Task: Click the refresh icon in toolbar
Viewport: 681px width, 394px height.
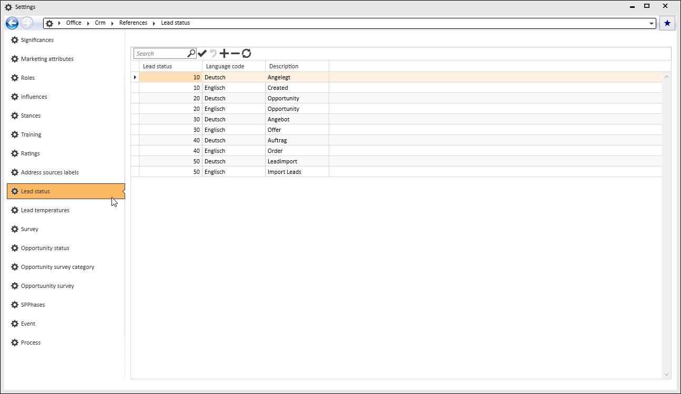Action: [246, 54]
